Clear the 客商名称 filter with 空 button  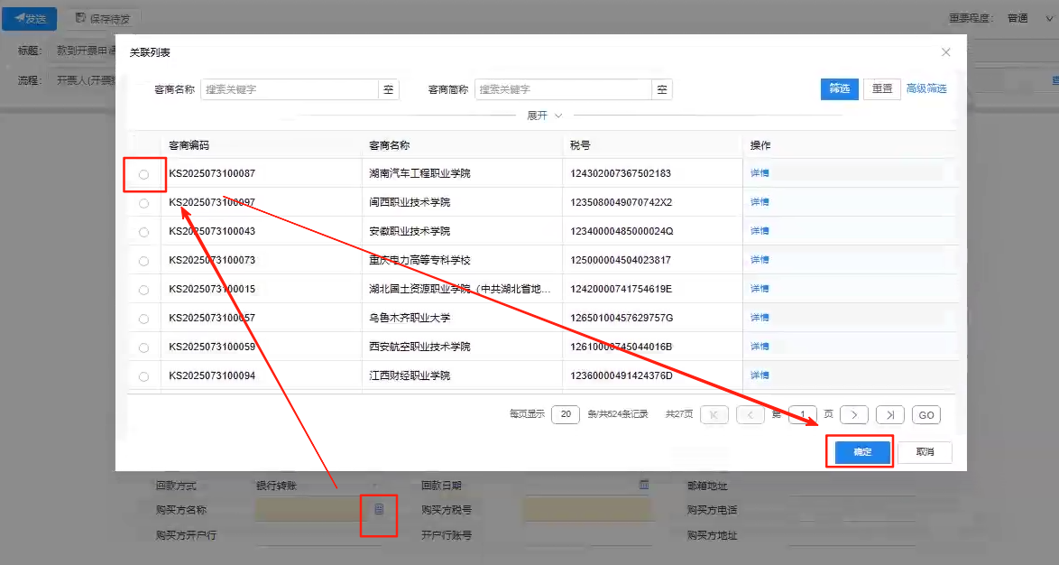pos(388,89)
